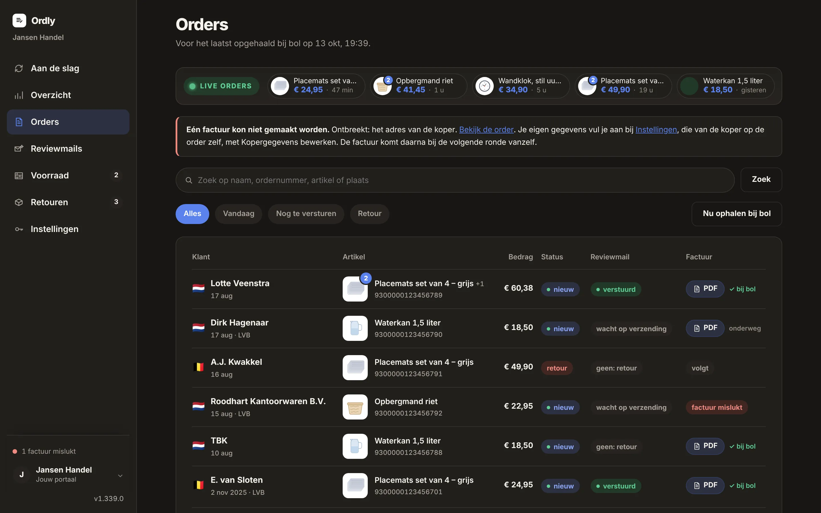Click the Reviewmails envelope icon
This screenshot has width=821, height=513.
tap(19, 148)
